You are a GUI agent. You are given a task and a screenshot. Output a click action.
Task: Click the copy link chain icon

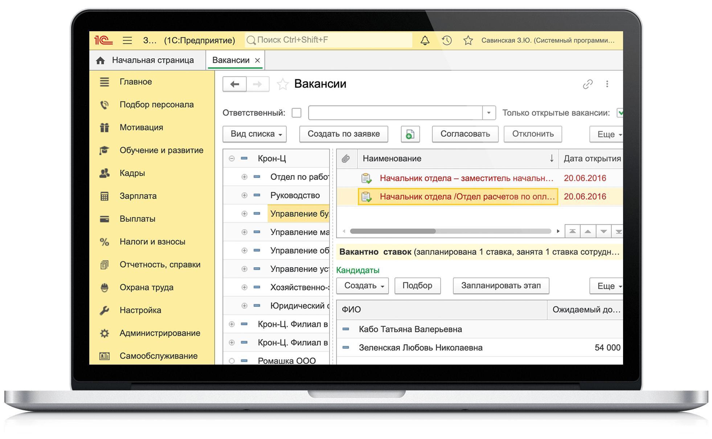pyautogui.click(x=588, y=84)
